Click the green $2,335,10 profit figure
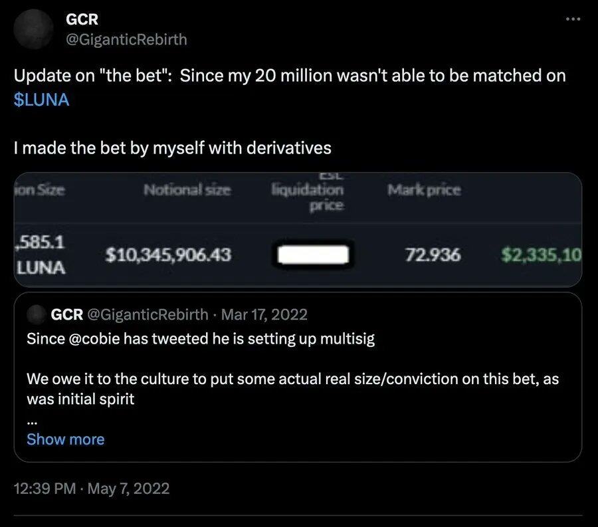598x527 pixels. click(x=542, y=255)
